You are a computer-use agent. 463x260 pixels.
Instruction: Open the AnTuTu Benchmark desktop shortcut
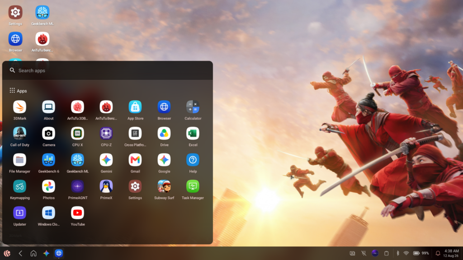42,39
